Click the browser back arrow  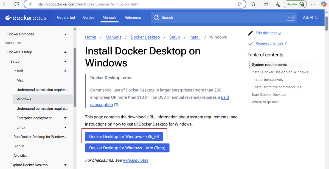tap(5, 4)
